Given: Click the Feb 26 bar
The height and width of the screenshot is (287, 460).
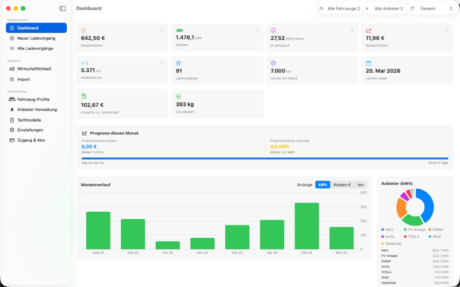Looking at the screenshot, I should click(x=306, y=226).
